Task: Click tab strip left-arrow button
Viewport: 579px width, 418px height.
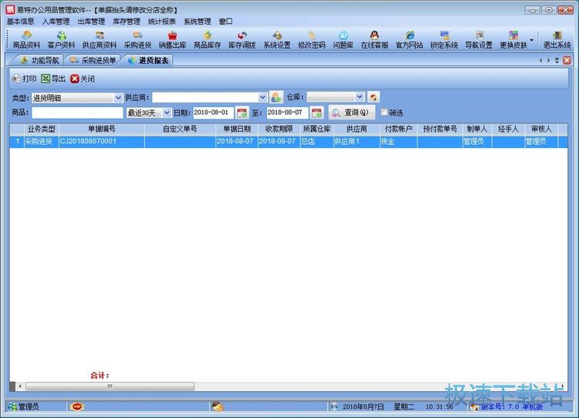Action: pyautogui.click(x=540, y=60)
